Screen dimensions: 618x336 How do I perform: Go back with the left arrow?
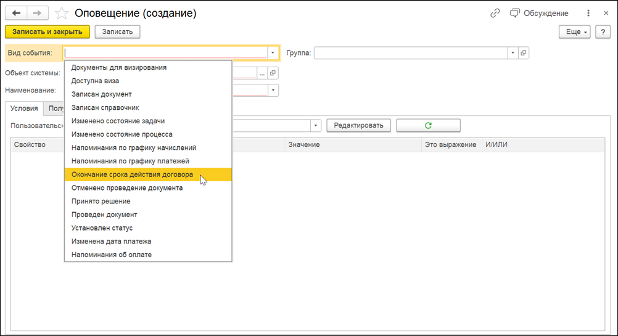tap(16, 13)
